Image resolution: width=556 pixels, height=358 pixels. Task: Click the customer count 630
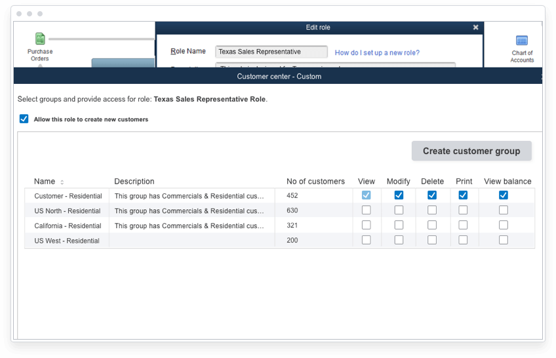(x=292, y=210)
